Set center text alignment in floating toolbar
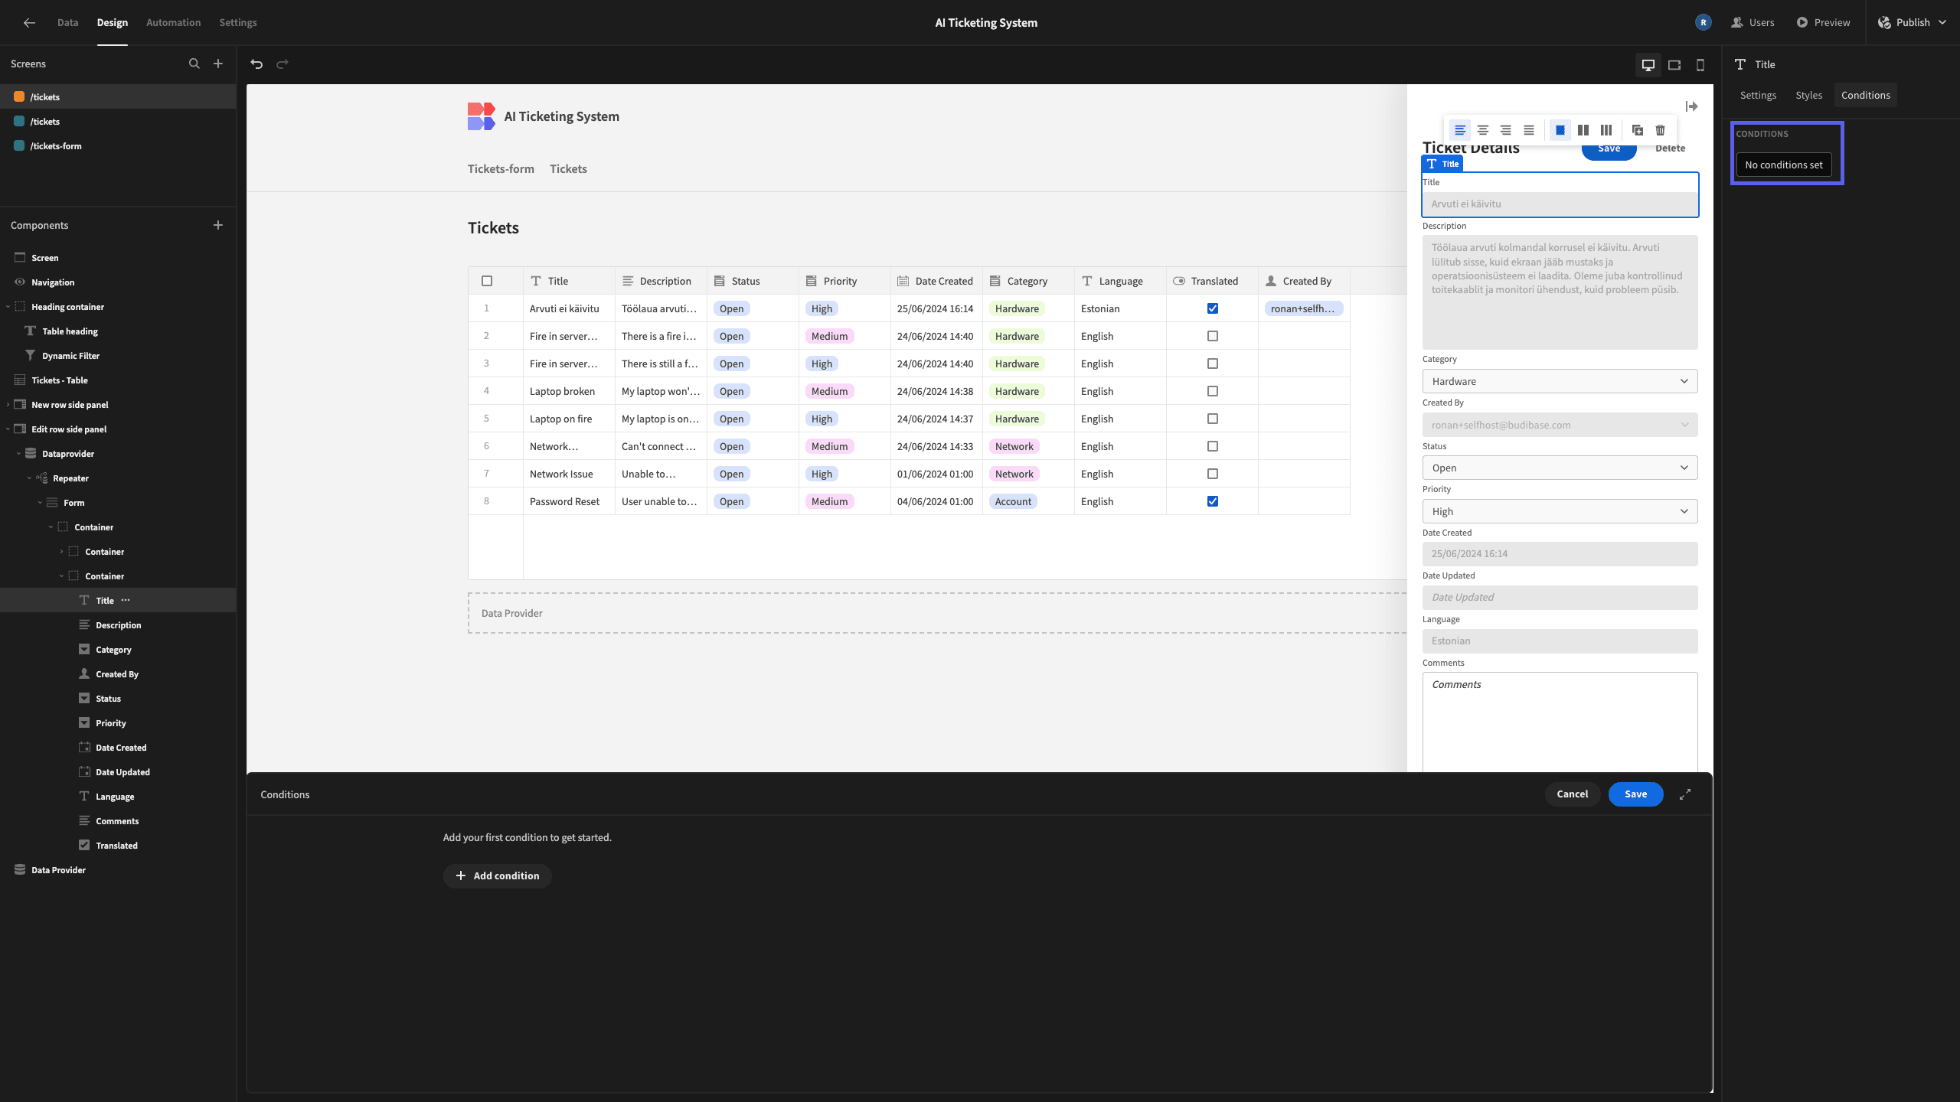The width and height of the screenshot is (1960, 1102). coord(1483,130)
